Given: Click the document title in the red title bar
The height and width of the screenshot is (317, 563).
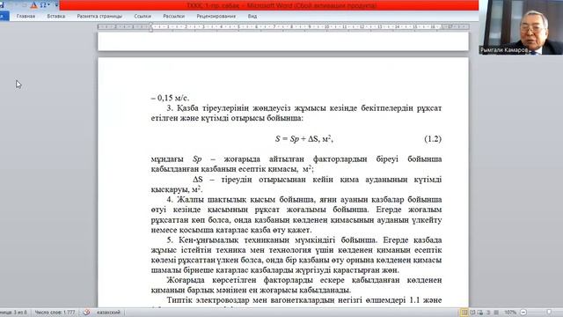Looking at the screenshot, I should [x=281, y=5].
